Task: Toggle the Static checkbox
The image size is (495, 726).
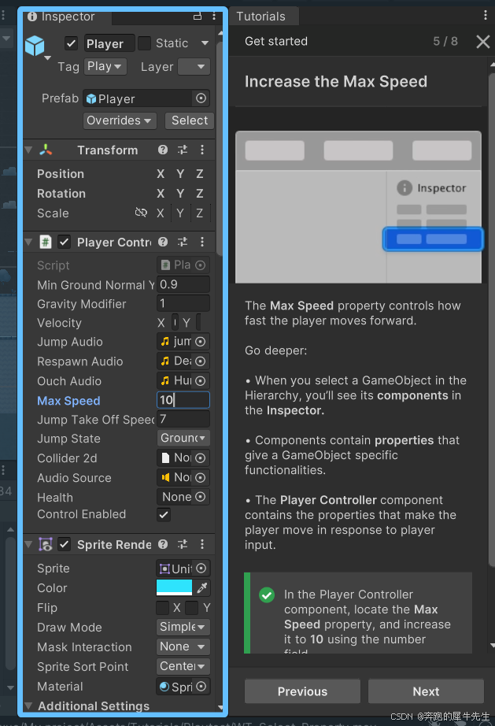Action: tap(144, 43)
